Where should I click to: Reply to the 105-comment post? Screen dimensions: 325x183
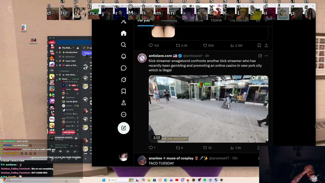coord(154,45)
